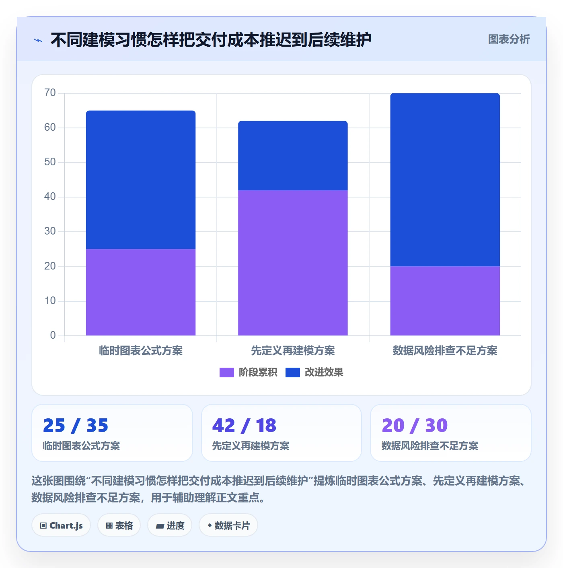Click the 表格 tag
The width and height of the screenshot is (563, 568).
119,525
